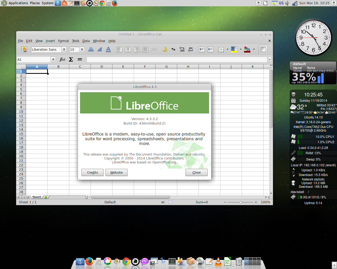Click the Borders icon
The height and width of the screenshot is (269, 337).
tap(221, 49)
